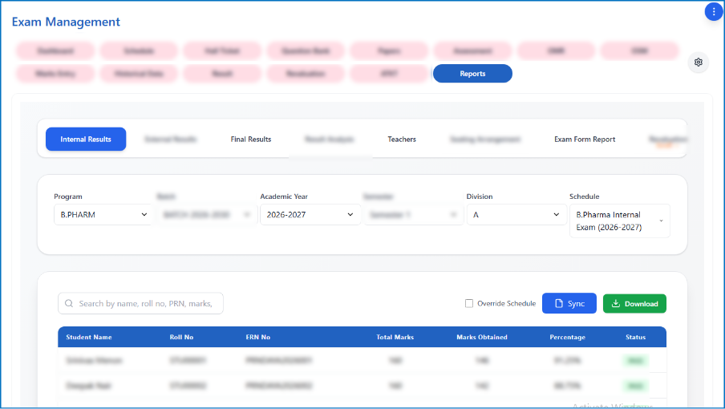Click the Sync button
This screenshot has height=409, width=725.
tap(569, 304)
